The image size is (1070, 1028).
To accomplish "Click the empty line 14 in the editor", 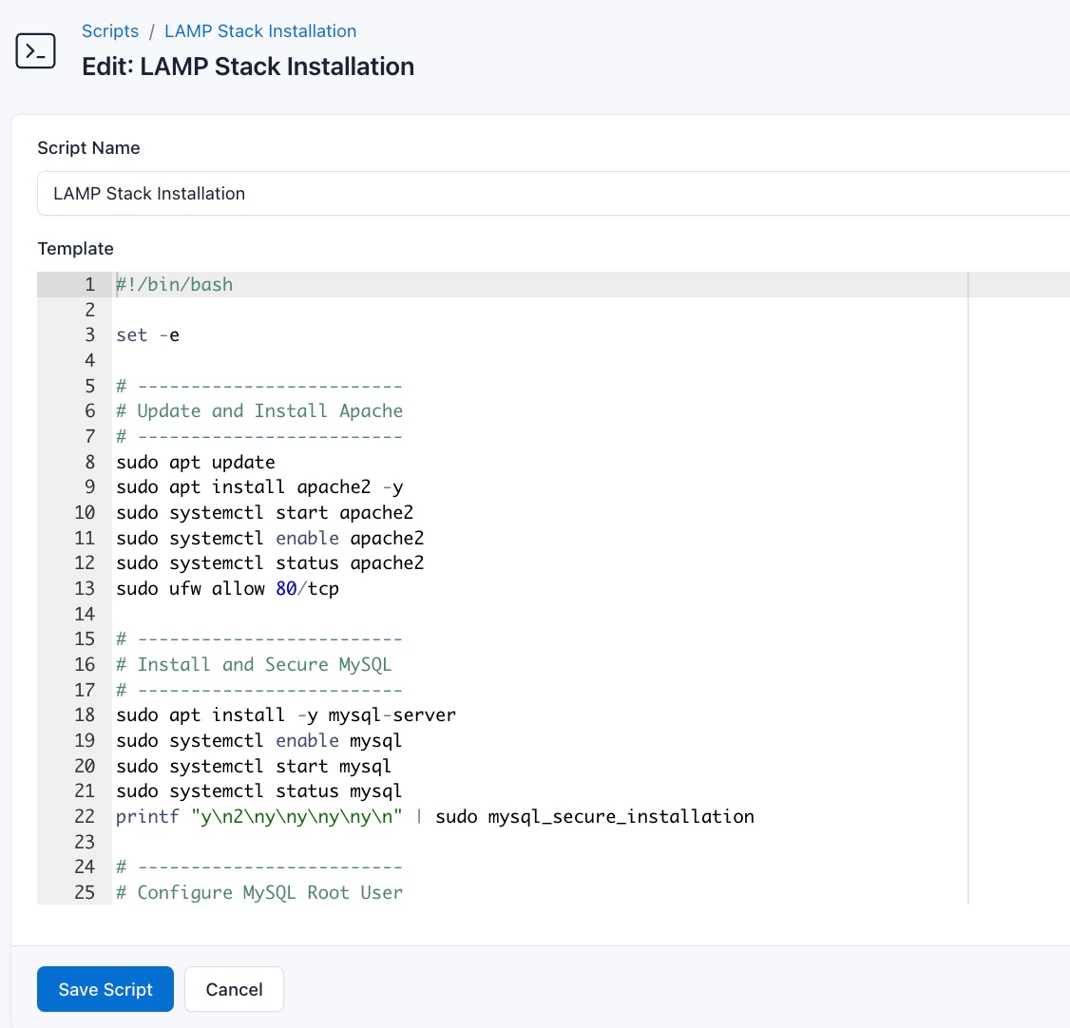I will click(x=285, y=614).
